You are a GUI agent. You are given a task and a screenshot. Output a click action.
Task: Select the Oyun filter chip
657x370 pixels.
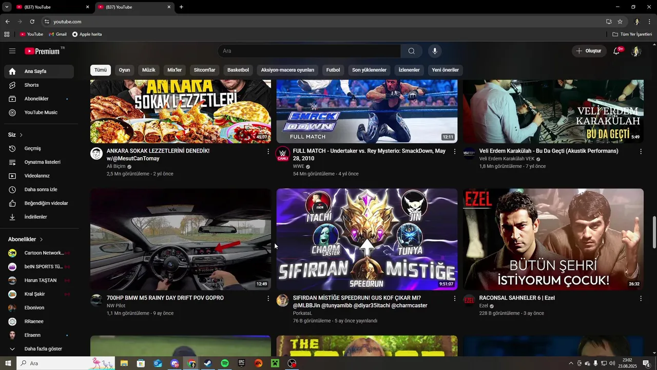pyautogui.click(x=124, y=70)
